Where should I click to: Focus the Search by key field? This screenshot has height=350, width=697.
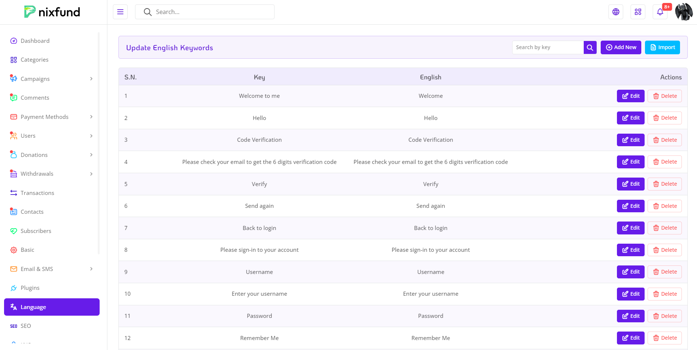pos(548,47)
